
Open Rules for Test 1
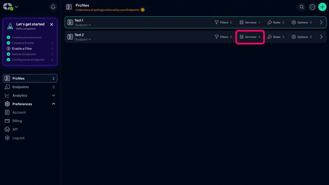click(x=276, y=22)
